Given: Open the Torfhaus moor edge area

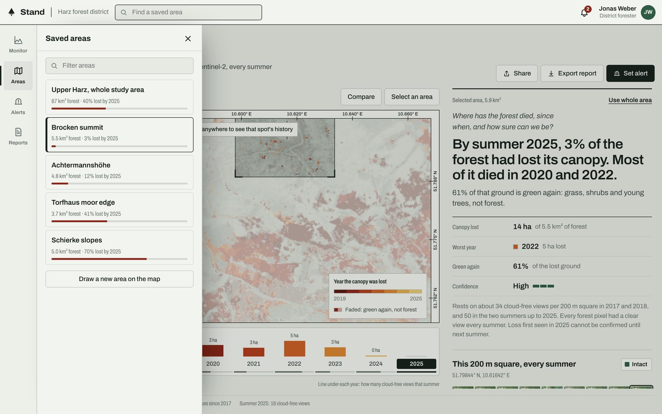Looking at the screenshot, I should coord(120,210).
